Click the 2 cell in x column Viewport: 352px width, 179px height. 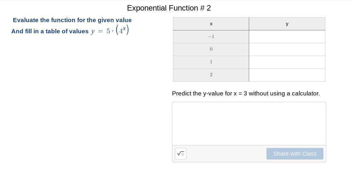pyautogui.click(x=211, y=75)
